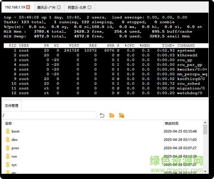This screenshot has height=179, width=214.
Task: Click the rcu_gp command entry
Action: (x=185, y=60)
